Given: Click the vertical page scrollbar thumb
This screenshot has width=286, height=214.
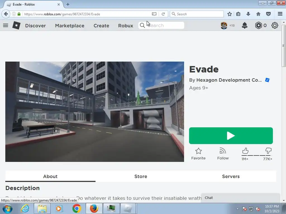Looking at the screenshot, I should 283,46.
